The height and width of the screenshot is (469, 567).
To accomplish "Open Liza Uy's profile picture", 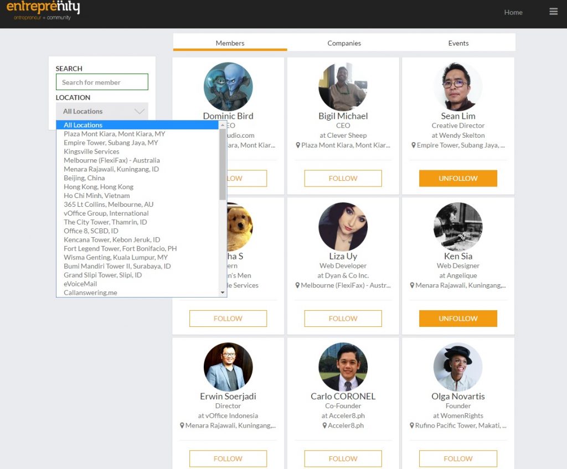I will tap(343, 227).
